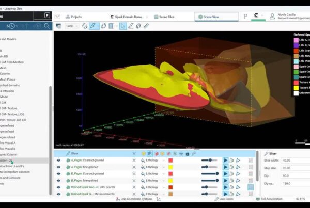Hide A_Pegm Coarsed-grained with its eye icon
The image size is (310, 208).
(x=58, y=161)
